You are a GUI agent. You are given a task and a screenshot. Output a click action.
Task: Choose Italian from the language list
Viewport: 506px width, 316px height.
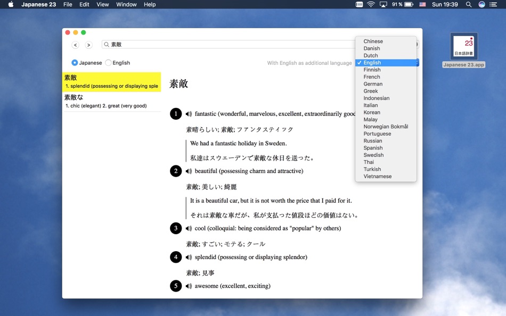[386, 105]
